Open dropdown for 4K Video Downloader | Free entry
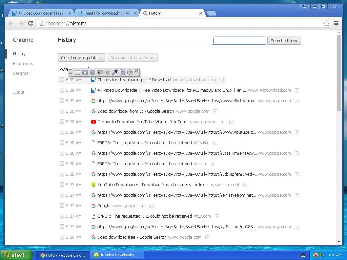Image resolution: width=347 pixels, height=260 pixels. pos(297,90)
